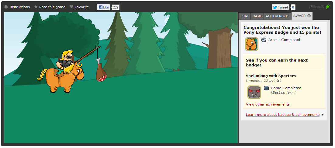The width and height of the screenshot is (335, 148).
Task: Expand the arrow beside Learn more link
Action: pos(323,115)
